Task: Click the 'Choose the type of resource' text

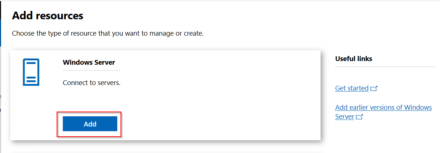Action: pos(108,33)
